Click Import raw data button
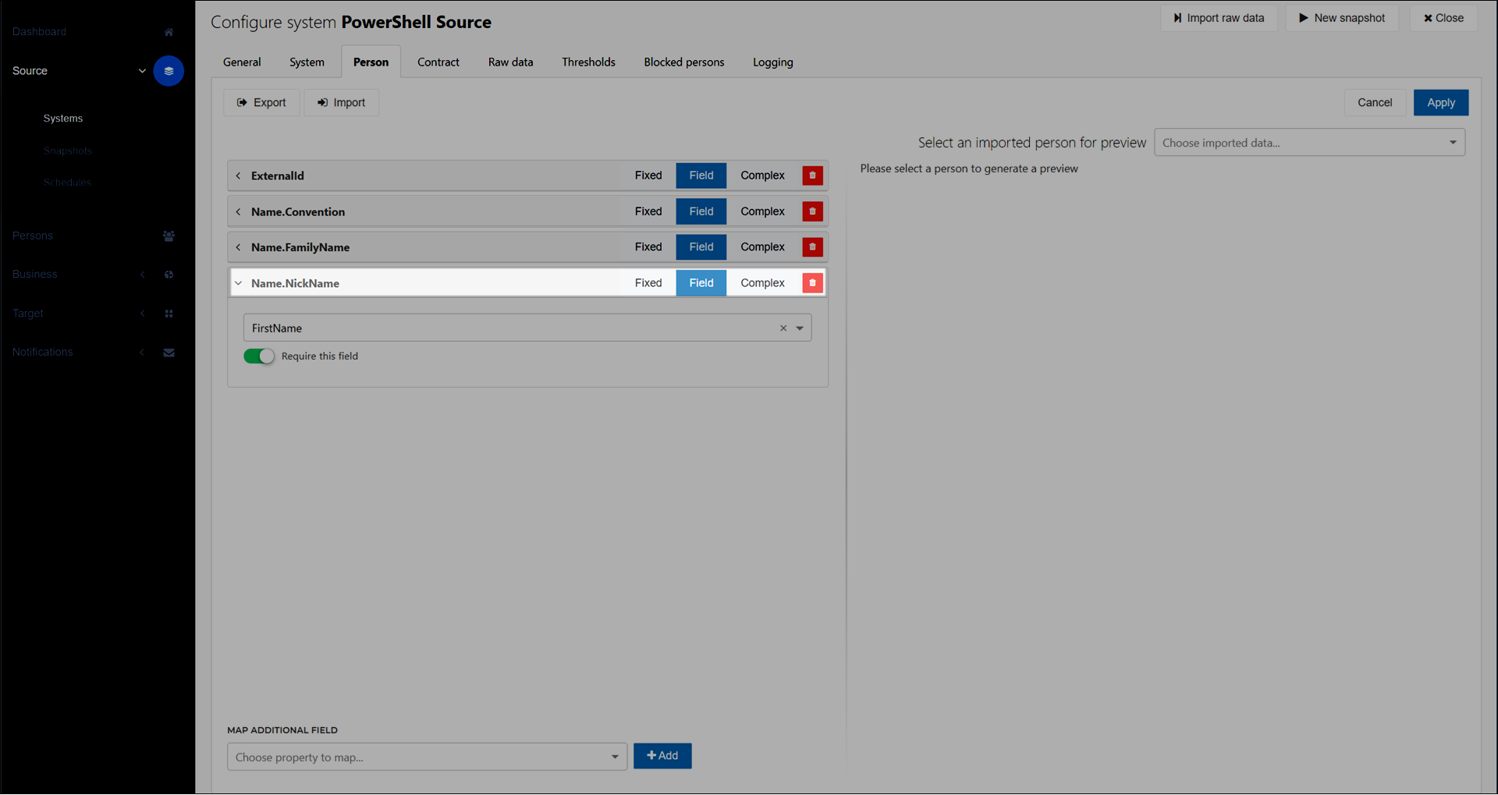 click(1219, 18)
